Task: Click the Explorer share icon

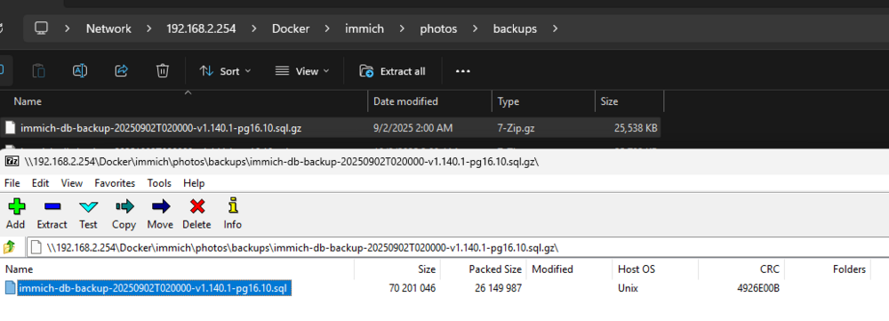Action: tap(121, 71)
